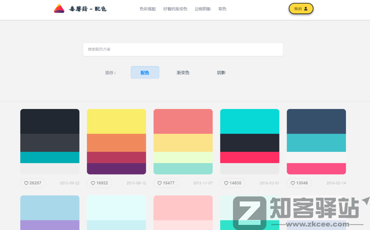Click the mushroom logo icon in header

tap(59, 9)
